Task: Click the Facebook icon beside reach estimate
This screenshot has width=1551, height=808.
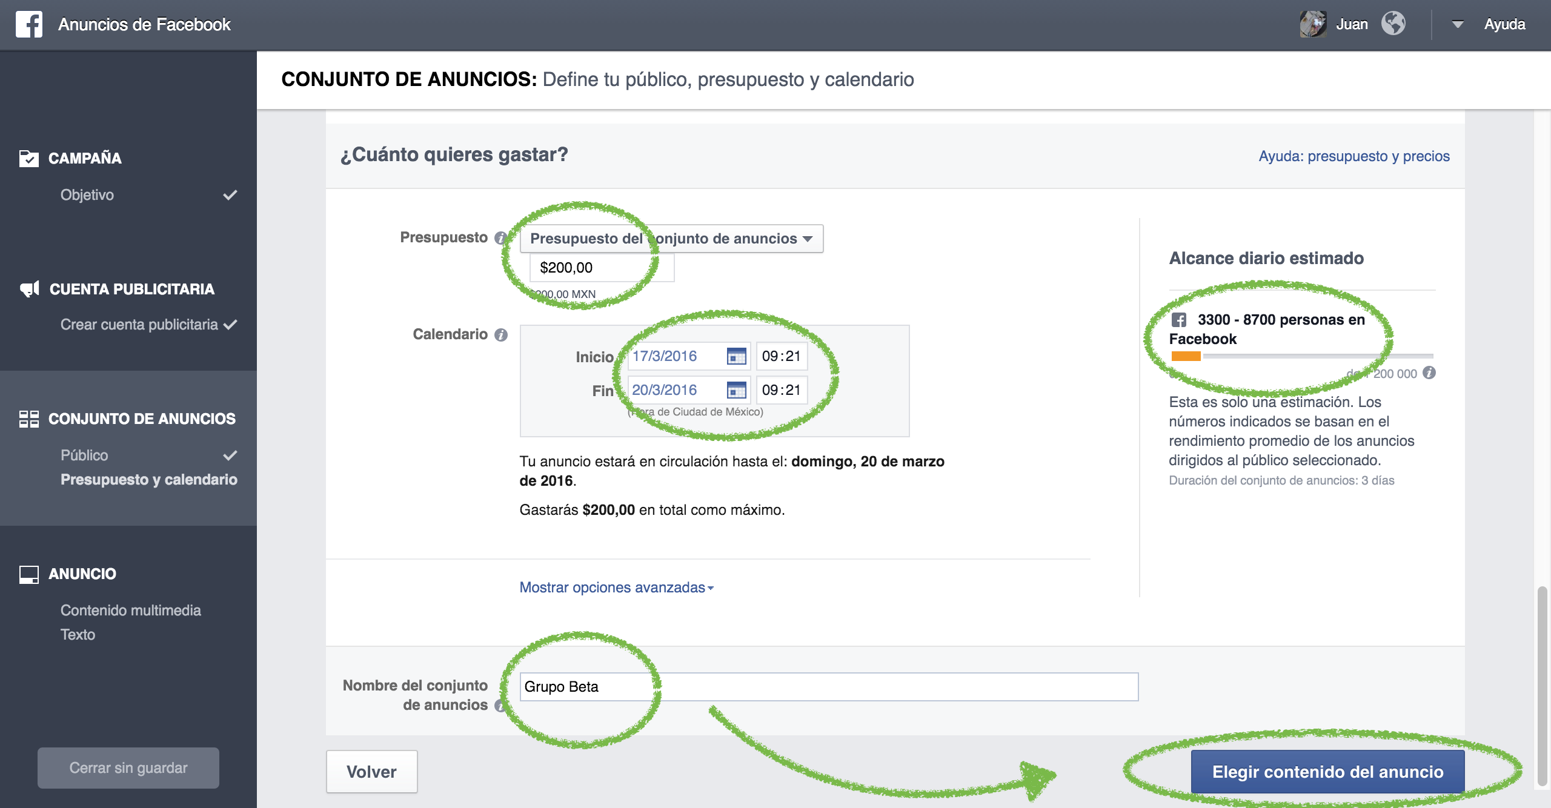Action: point(1179,320)
